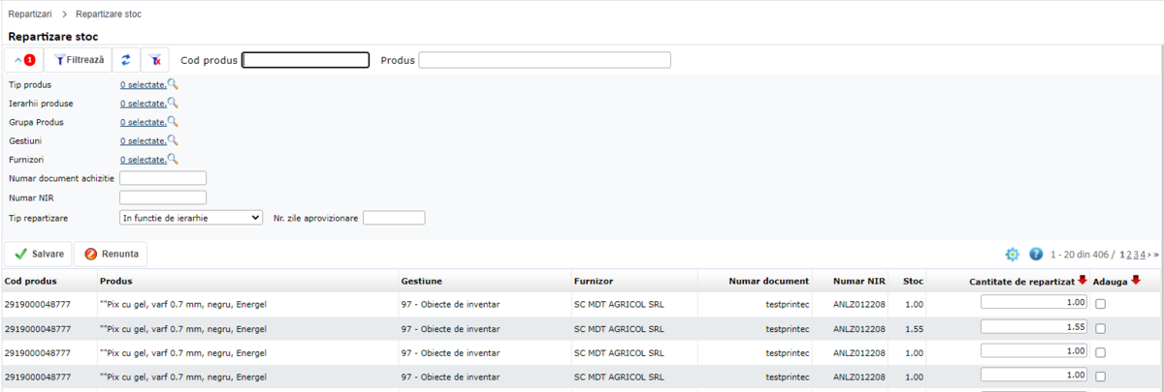The height and width of the screenshot is (392, 1164).
Task: Open Gestiuni '0 selectate' selector
Action: [x=143, y=140]
